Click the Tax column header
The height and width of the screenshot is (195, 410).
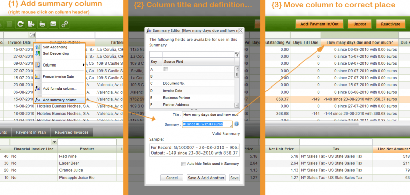click(x=336, y=149)
